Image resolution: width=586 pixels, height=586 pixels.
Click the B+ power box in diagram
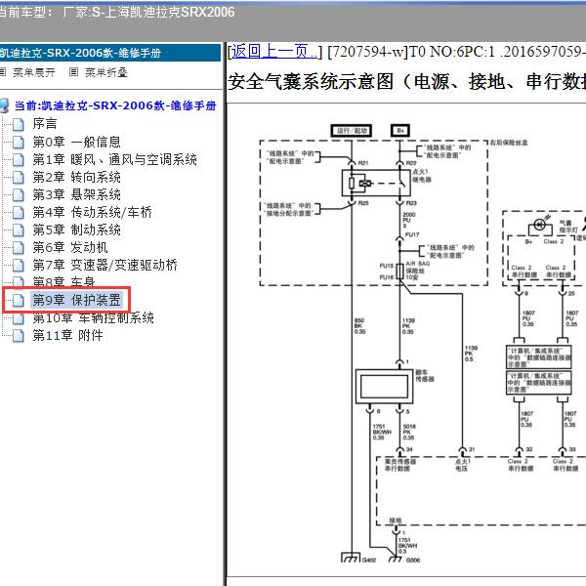coord(400,131)
